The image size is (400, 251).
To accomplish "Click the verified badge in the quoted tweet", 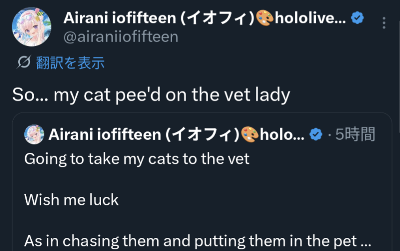I will [316, 135].
